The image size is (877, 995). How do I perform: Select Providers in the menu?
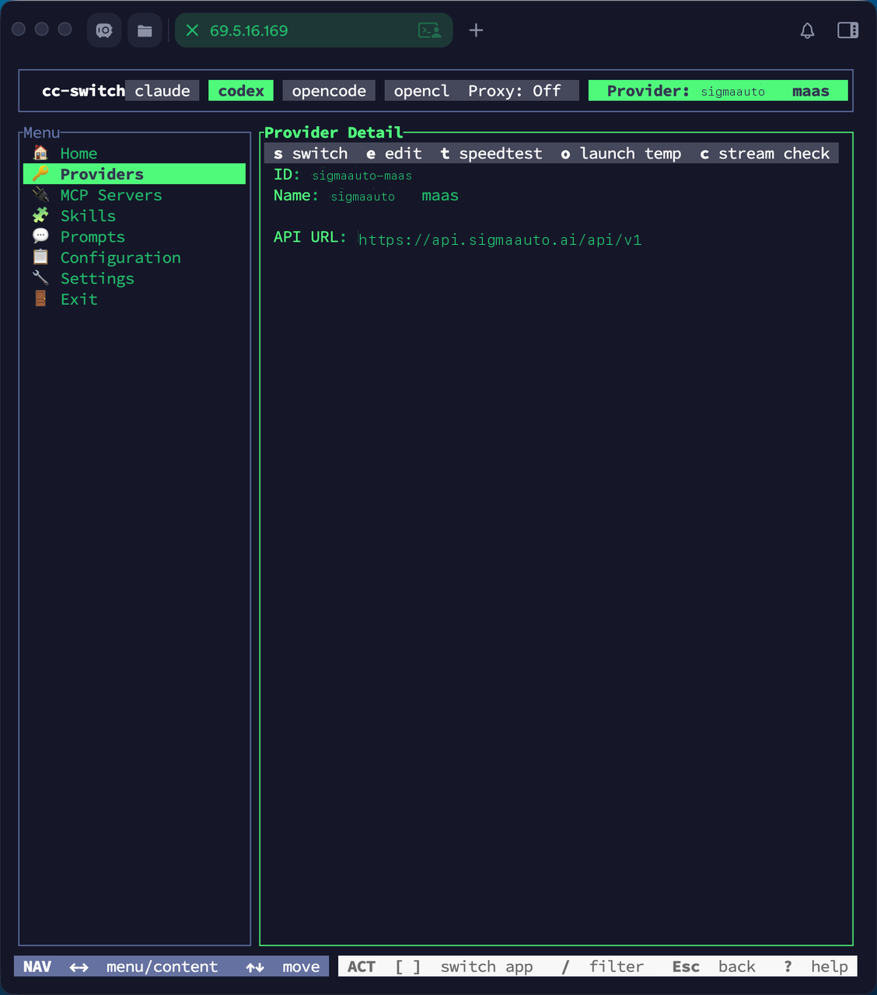(x=135, y=174)
